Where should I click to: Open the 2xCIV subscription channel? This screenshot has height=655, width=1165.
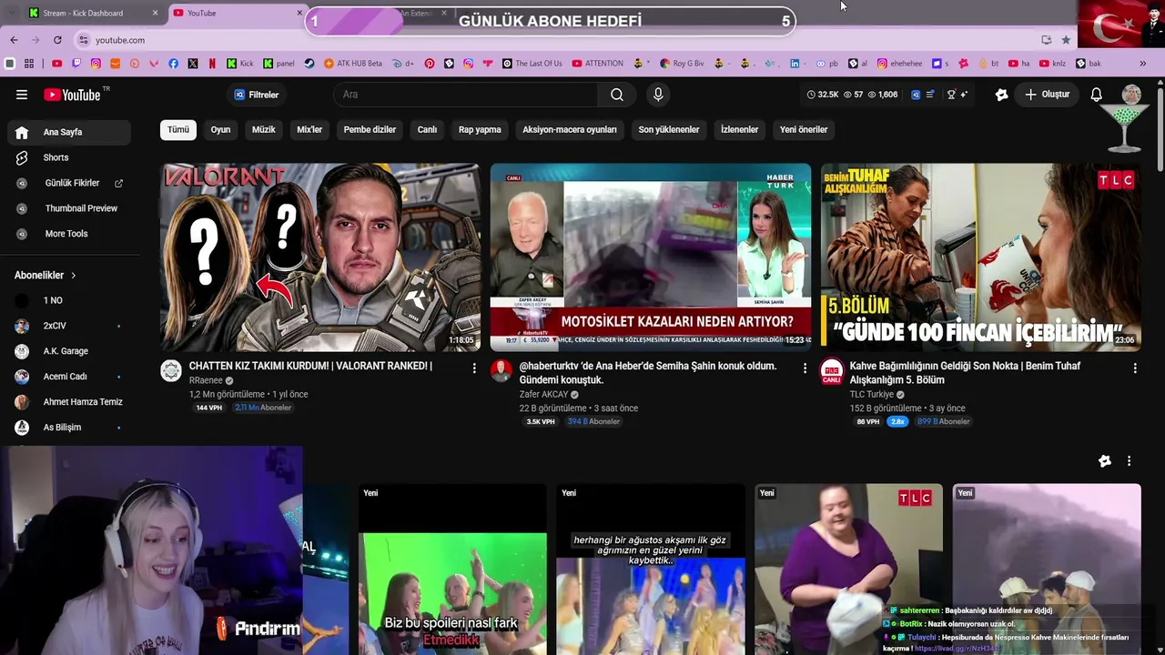click(x=69, y=326)
